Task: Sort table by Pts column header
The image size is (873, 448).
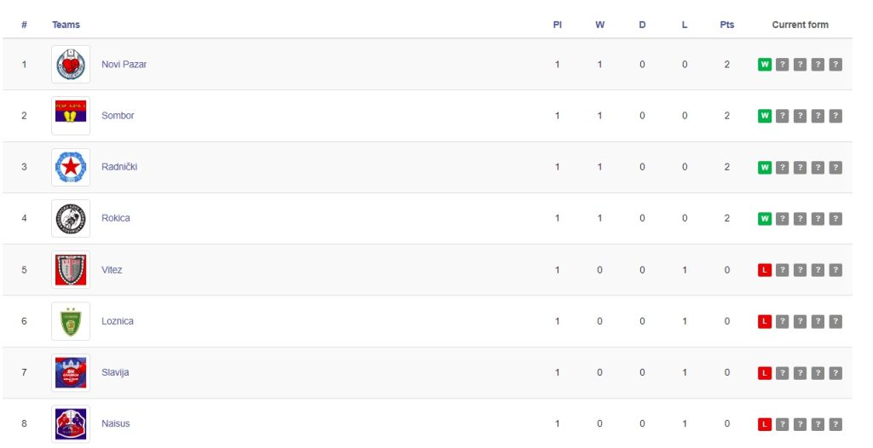Action: pyautogui.click(x=726, y=25)
